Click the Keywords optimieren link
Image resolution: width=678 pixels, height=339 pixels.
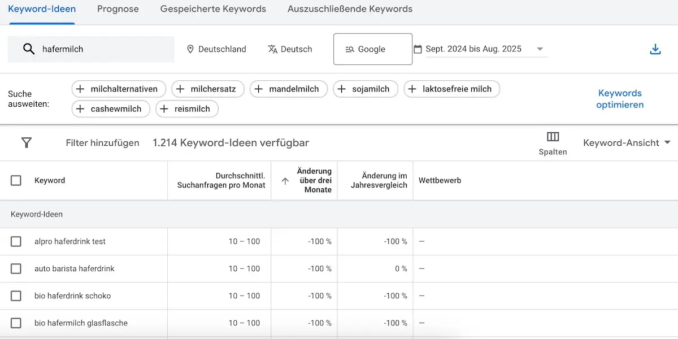coord(620,99)
